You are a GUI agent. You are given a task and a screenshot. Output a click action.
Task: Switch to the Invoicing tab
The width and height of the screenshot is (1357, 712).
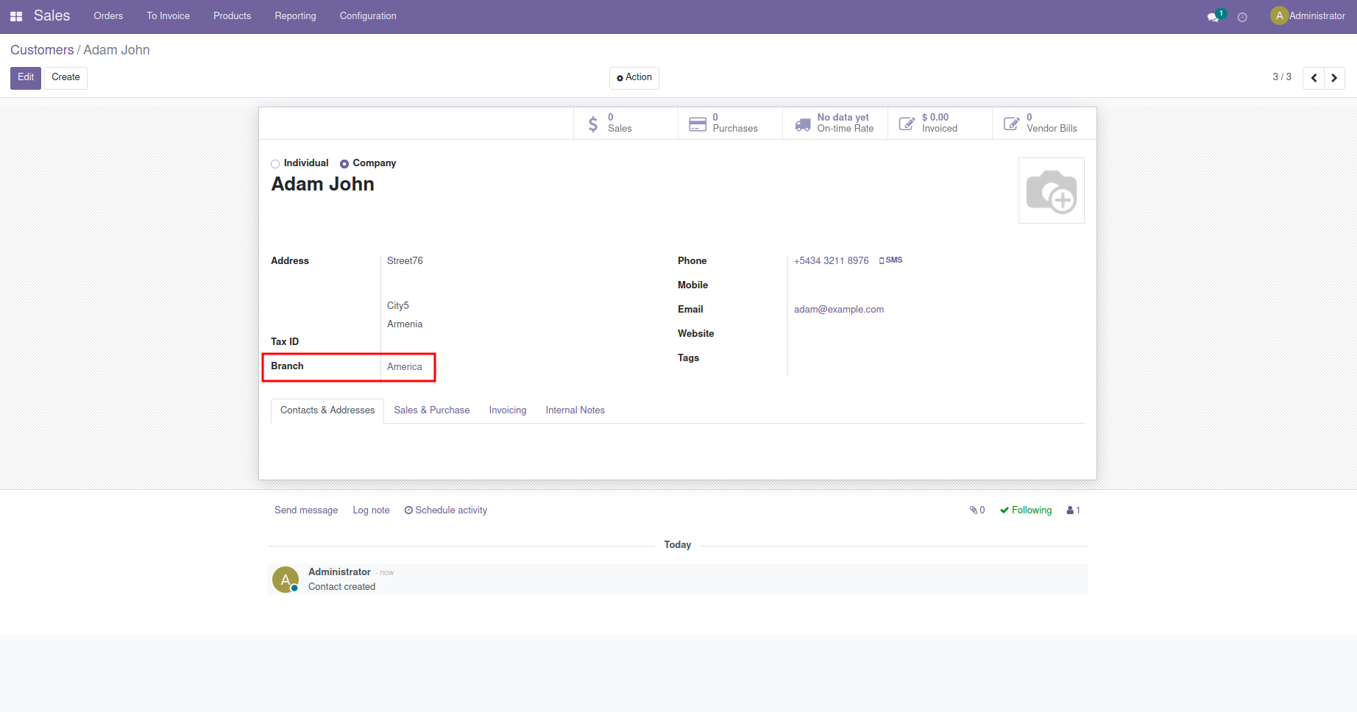pos(508,410)
